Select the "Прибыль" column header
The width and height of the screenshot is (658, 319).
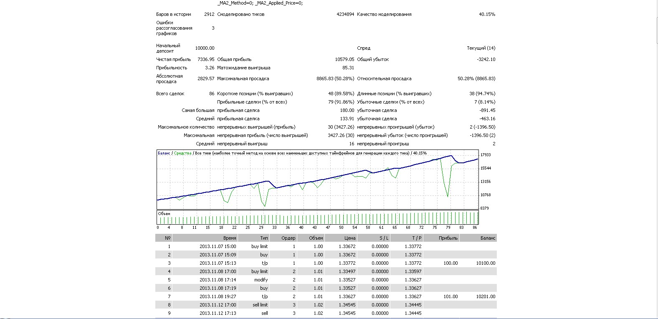[x=448, y=238]
